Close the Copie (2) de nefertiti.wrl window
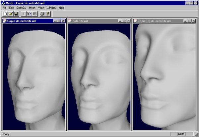The height and width of the screenshot is (137, 199). (194, 21)
